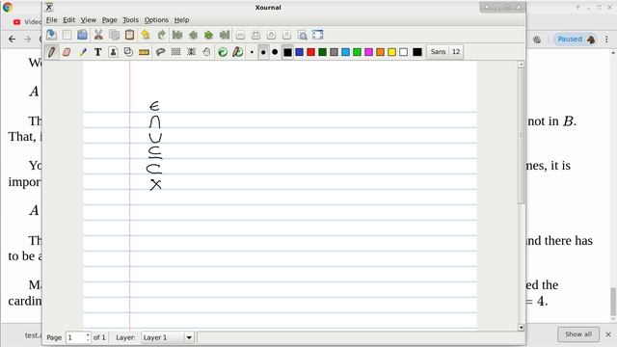Go back in the browser window

click(13, 40)
